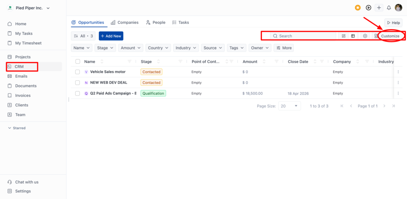
Task: Click the plus quick-add icon in the header
Action: [379, 8]
